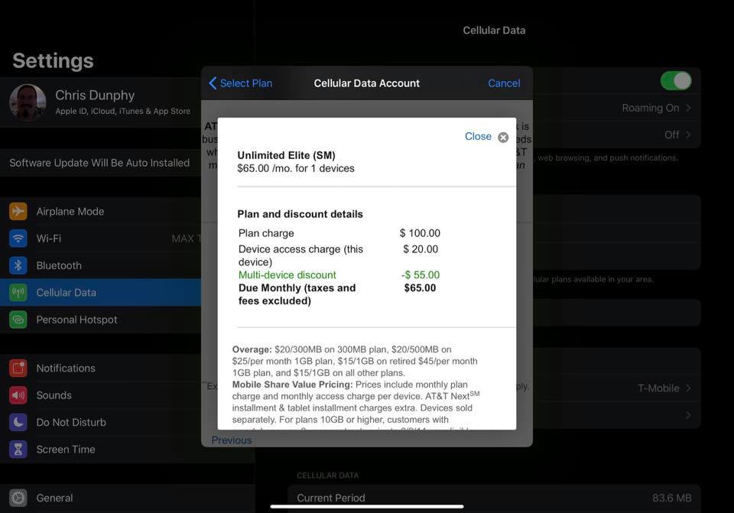Click the Mobile Share Value Pricing paragraph

356,405
